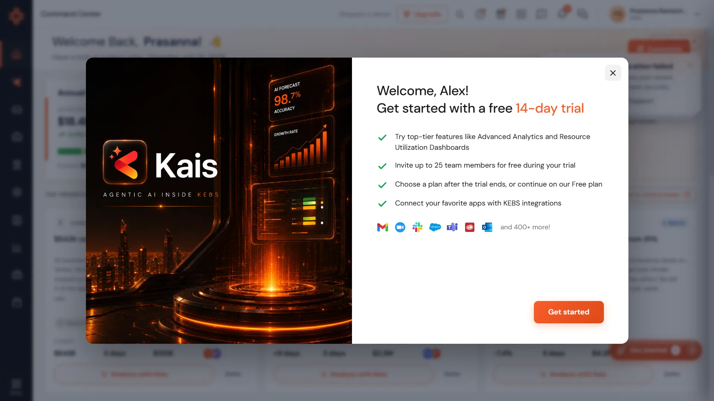Image resolution: width=714 pixels, height=401 pixels.
Task: Click the Growth Rate chart card
Action: click(301, 146)
